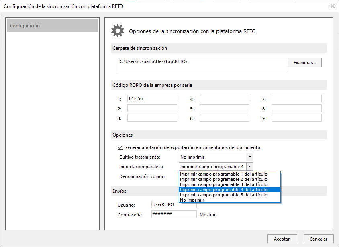Click the gear icon beside Opciones heading

tap(118, 31)
